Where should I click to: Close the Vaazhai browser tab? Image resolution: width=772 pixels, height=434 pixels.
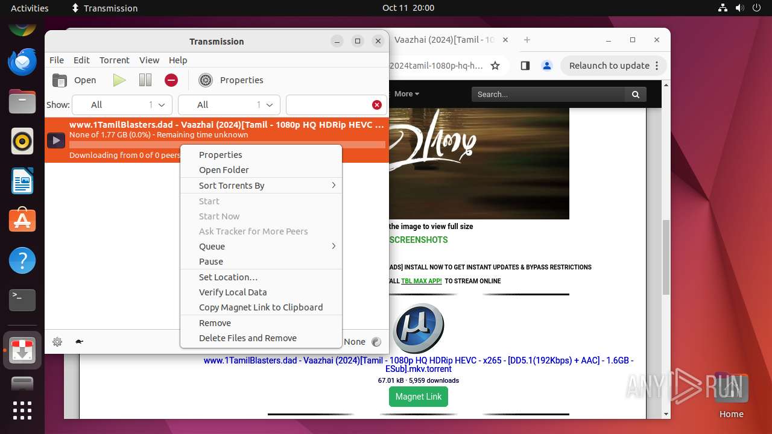click(505, 40)
